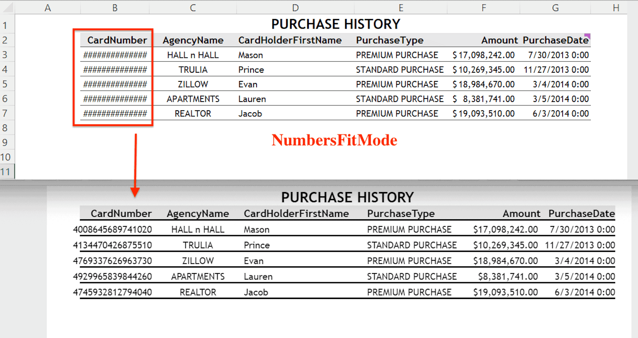Select the PurchaseDate header cell in spreadsheet
Viewport: 638px width, 338px height.
555,40
